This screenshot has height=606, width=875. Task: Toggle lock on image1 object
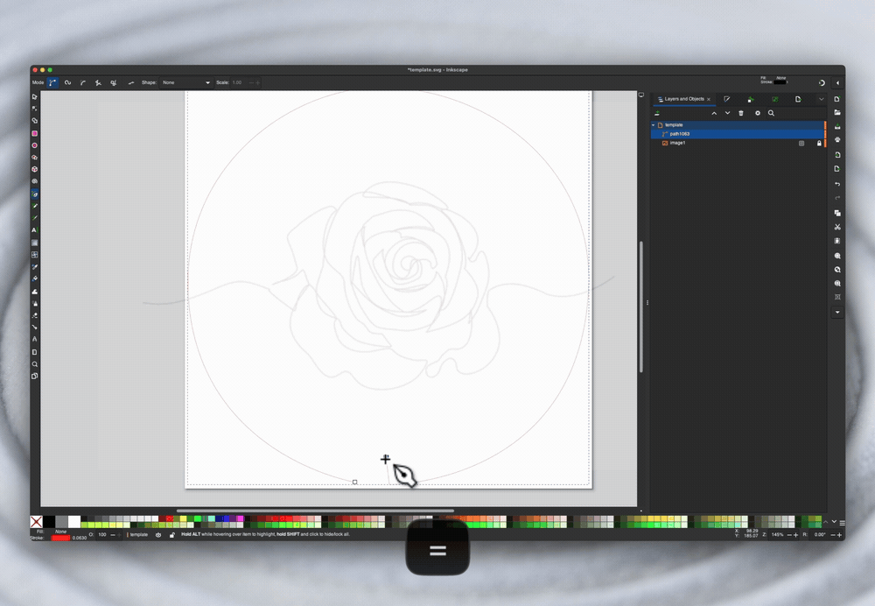819,144
